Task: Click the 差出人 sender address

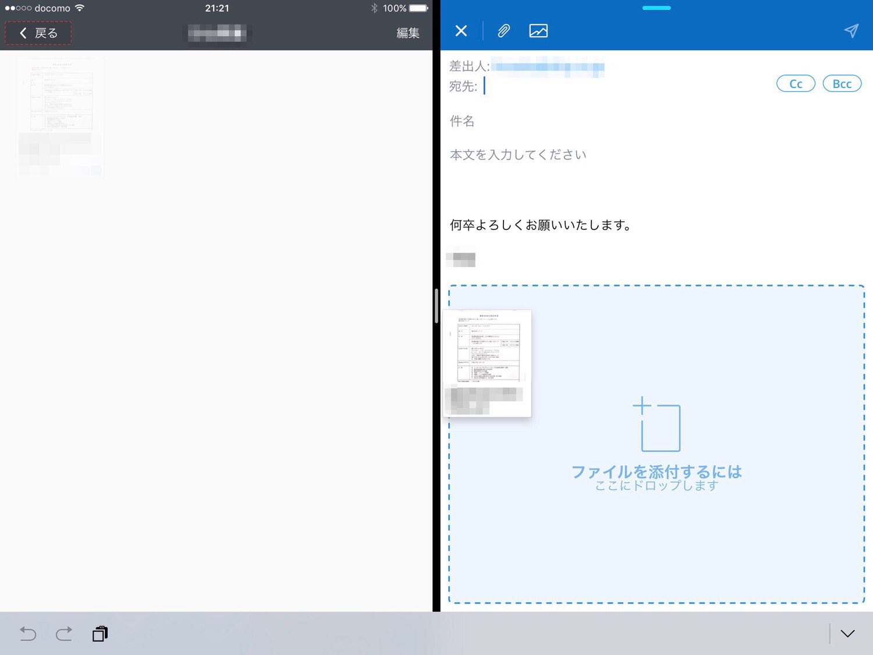Action: [x=547, y=67]
